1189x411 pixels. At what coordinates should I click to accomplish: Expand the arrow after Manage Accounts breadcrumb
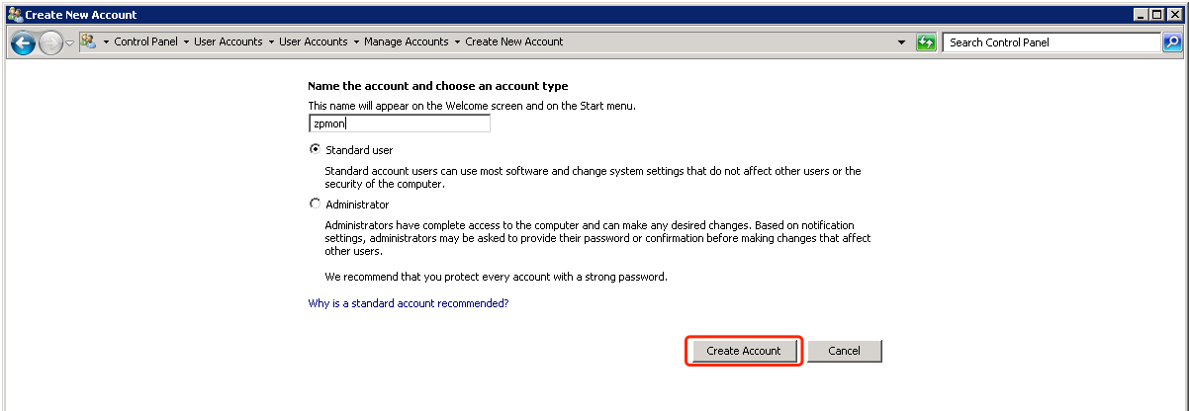(458, 42)
